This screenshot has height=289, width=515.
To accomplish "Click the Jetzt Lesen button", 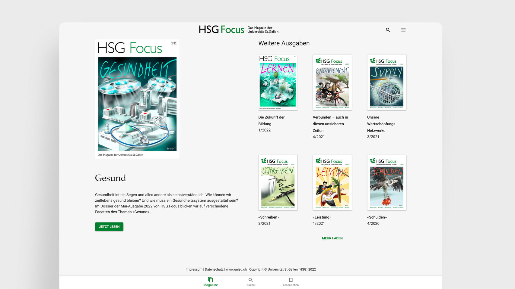I will point(109,227).
